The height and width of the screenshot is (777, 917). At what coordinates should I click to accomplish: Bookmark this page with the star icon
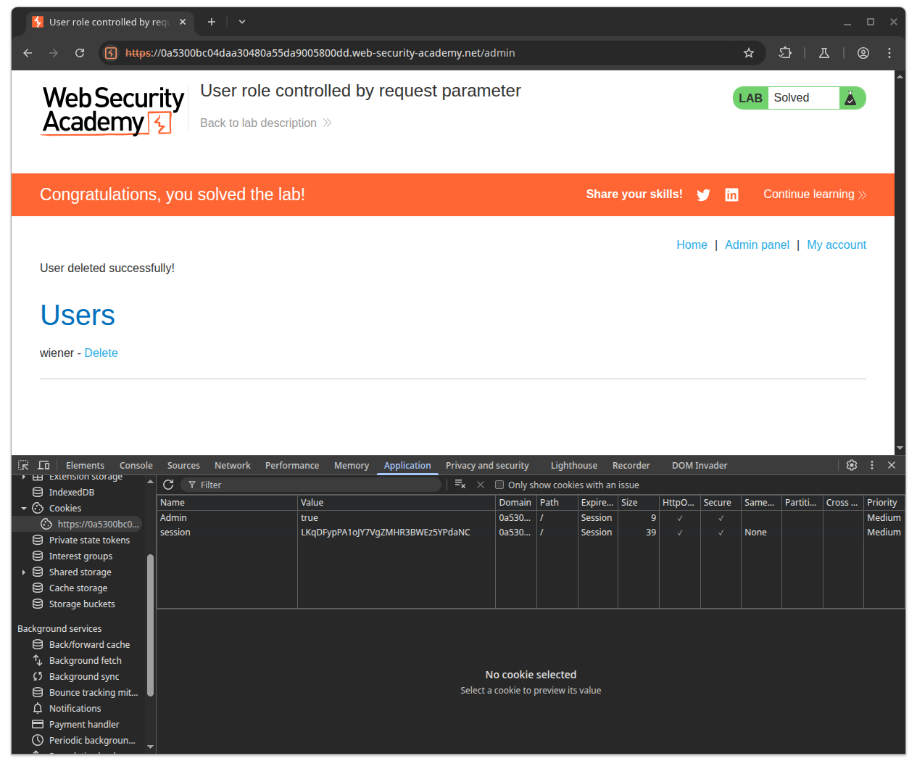tap(749, 53)
